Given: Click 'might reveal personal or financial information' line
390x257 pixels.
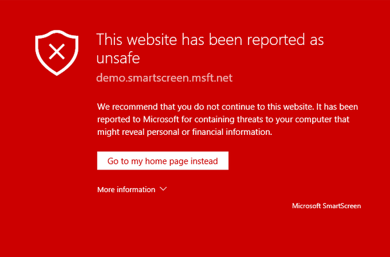Looking at the screenshot, I should pos(184,132).
